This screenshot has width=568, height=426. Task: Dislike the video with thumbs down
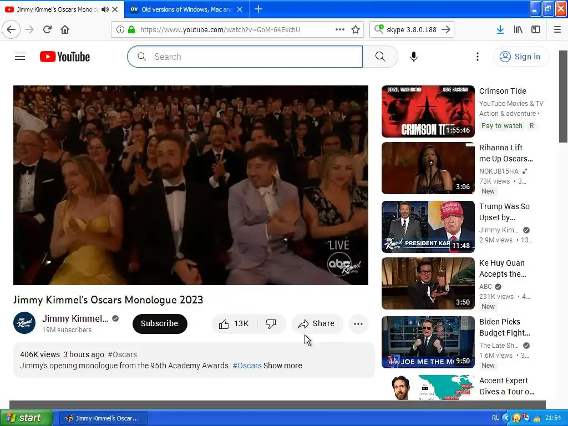[271, 323]
